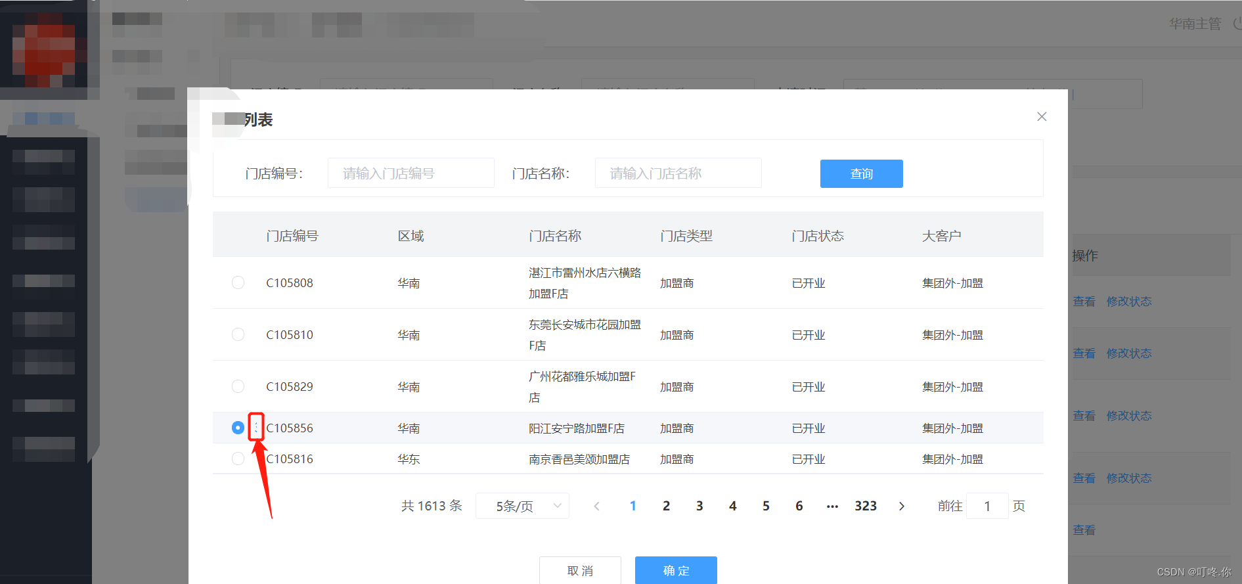The height and width of the screenshot is (584, 1242).
Task: Click the 华东 region cell
Action: tap(409, 459)
